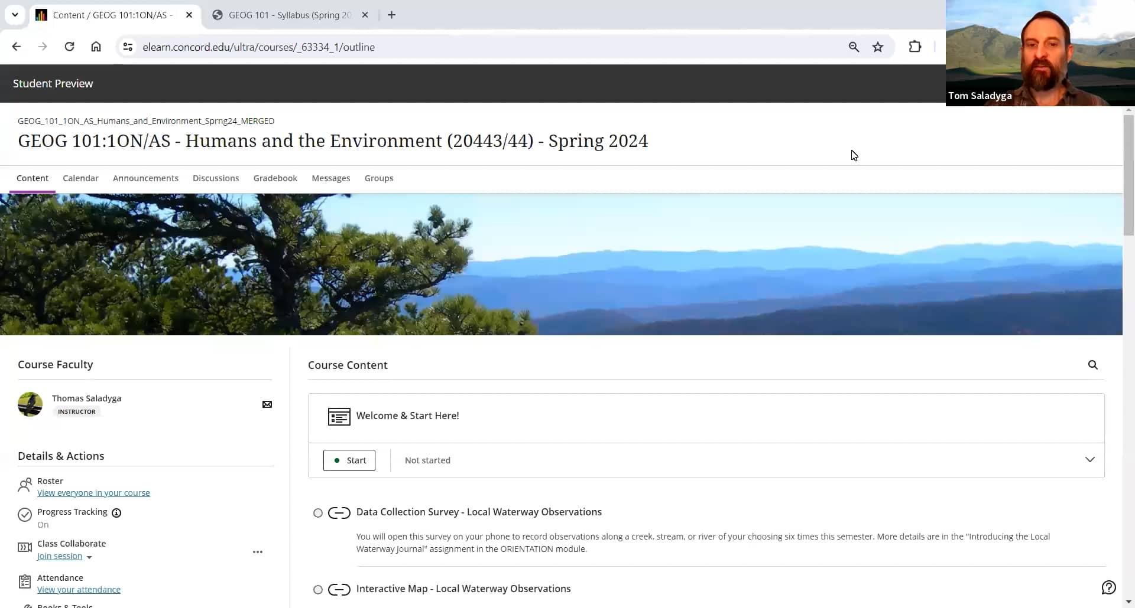
Task: Mark Interactive Map observation as complete
Action: [x=317, y=589]
